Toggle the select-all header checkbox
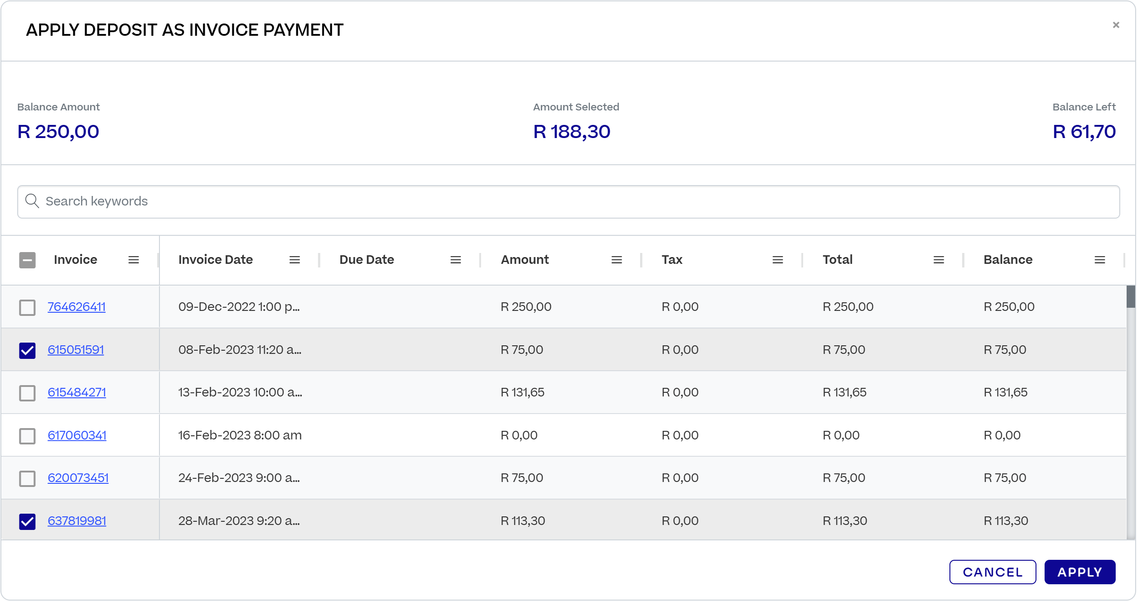Image resolution: width=1137 pixels, height=601 pixels. 27,260
